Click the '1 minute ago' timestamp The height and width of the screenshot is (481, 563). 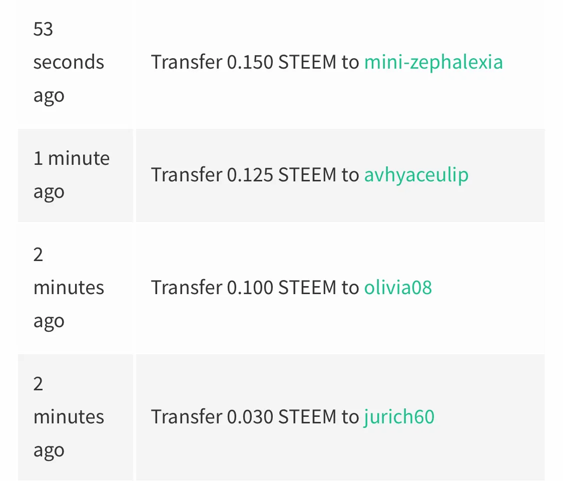(x=72, y=175)
